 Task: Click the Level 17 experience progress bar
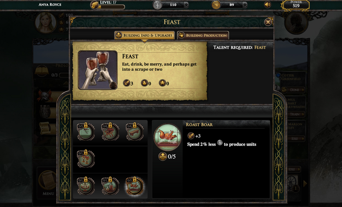(111, 7)
